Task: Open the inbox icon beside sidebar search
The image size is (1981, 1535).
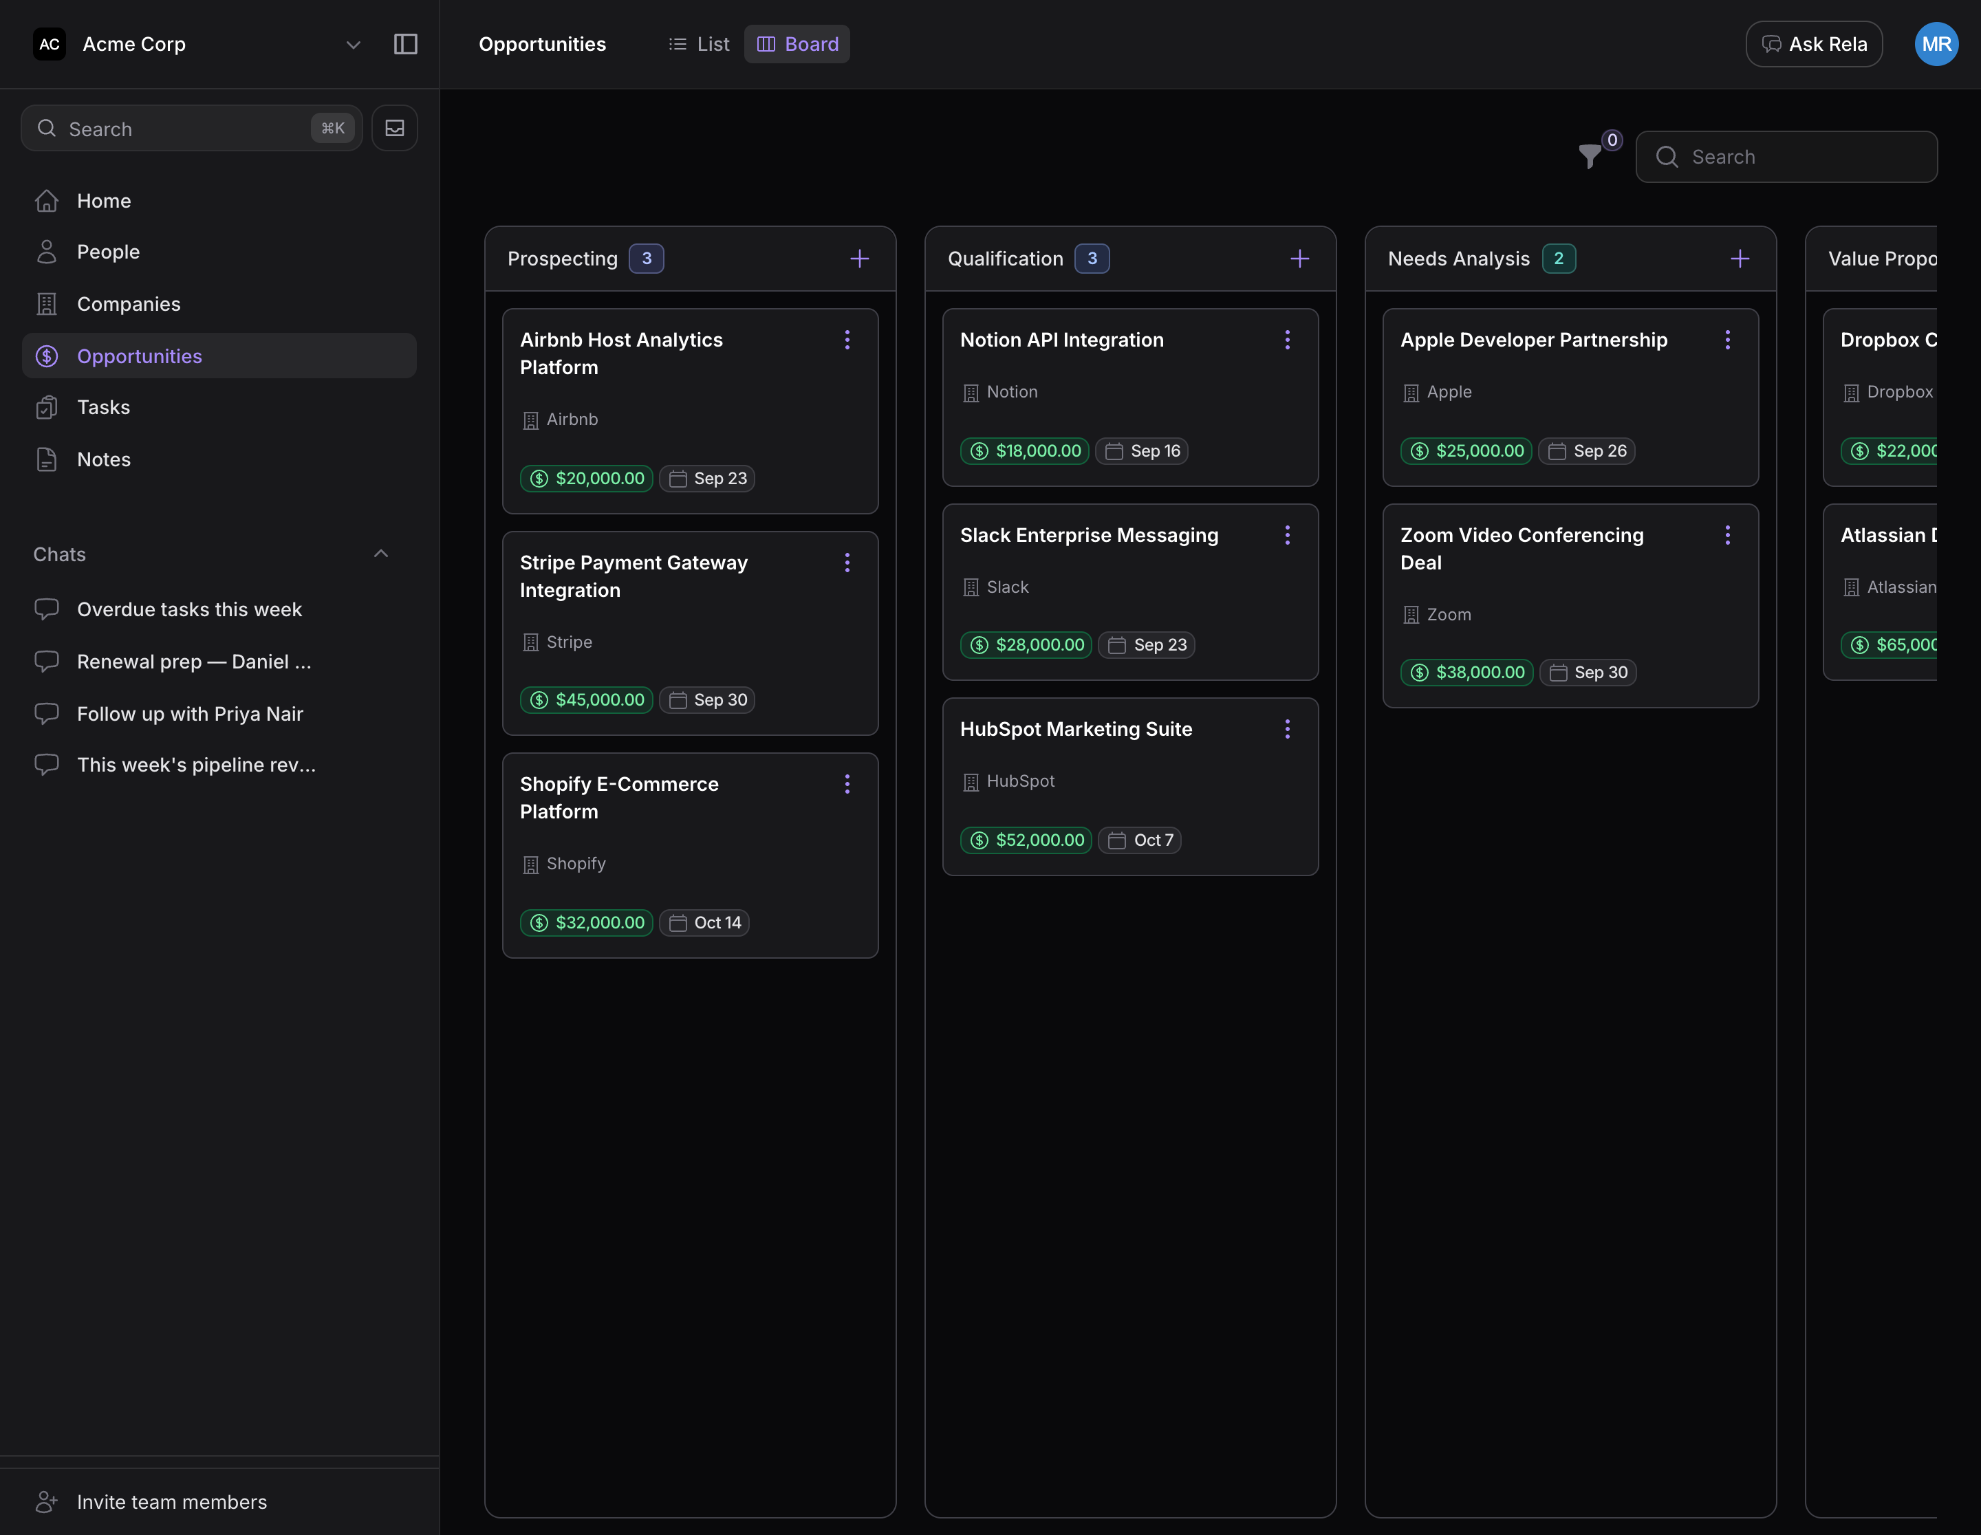Action: (395, 128)
